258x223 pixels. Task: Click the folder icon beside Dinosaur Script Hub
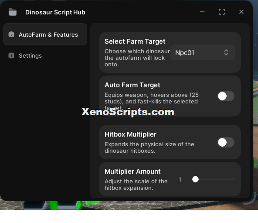click(x=13, y=12)
